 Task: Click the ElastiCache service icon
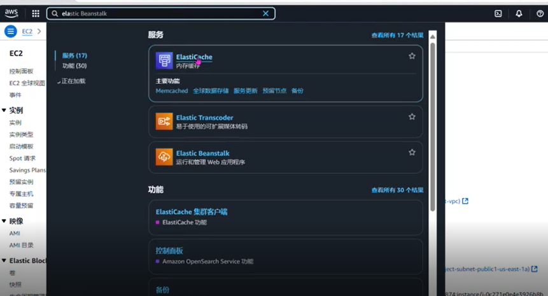coord(164,60)
